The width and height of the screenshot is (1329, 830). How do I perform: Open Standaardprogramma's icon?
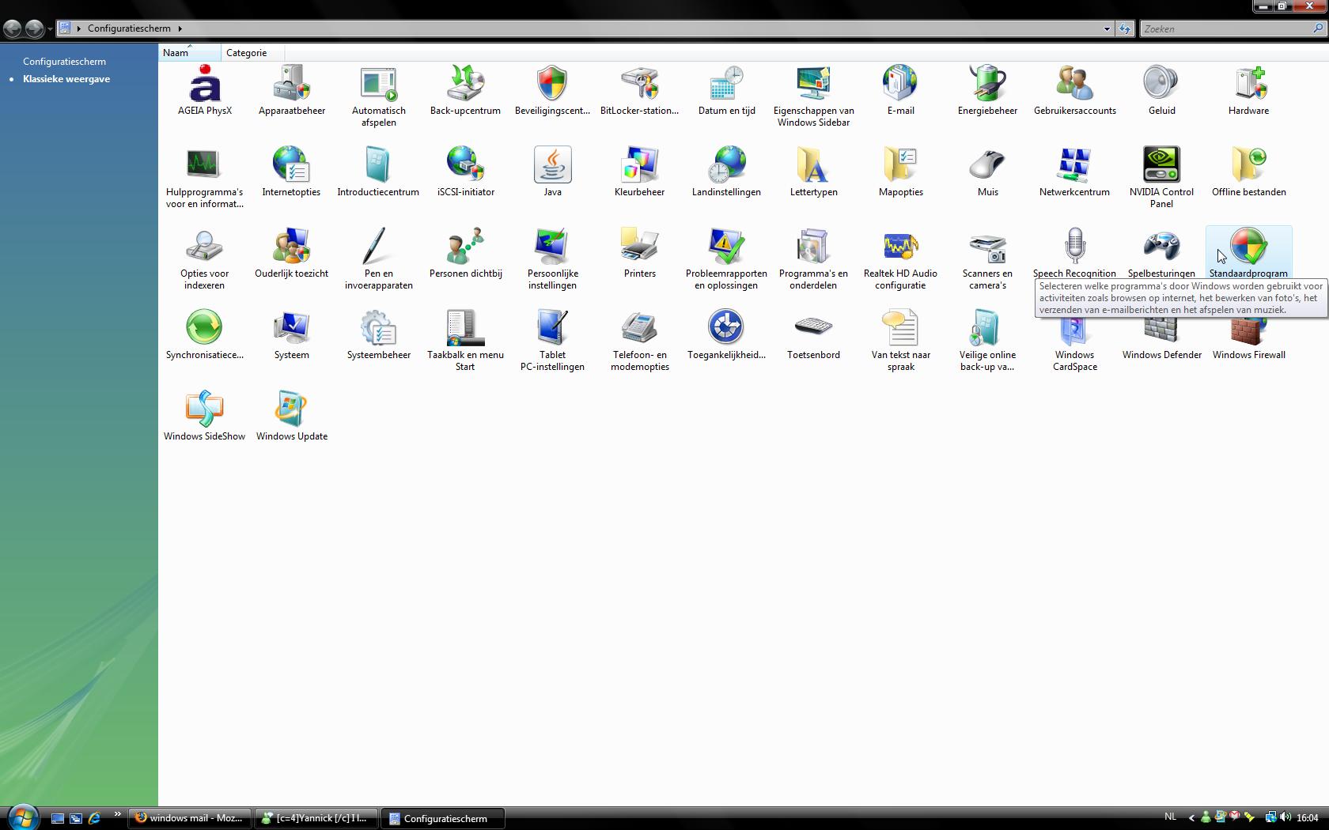coord(1248,247)
